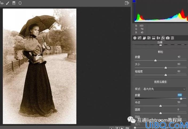
Task: Click the export icon above the preview
Action: coord(127,3)
